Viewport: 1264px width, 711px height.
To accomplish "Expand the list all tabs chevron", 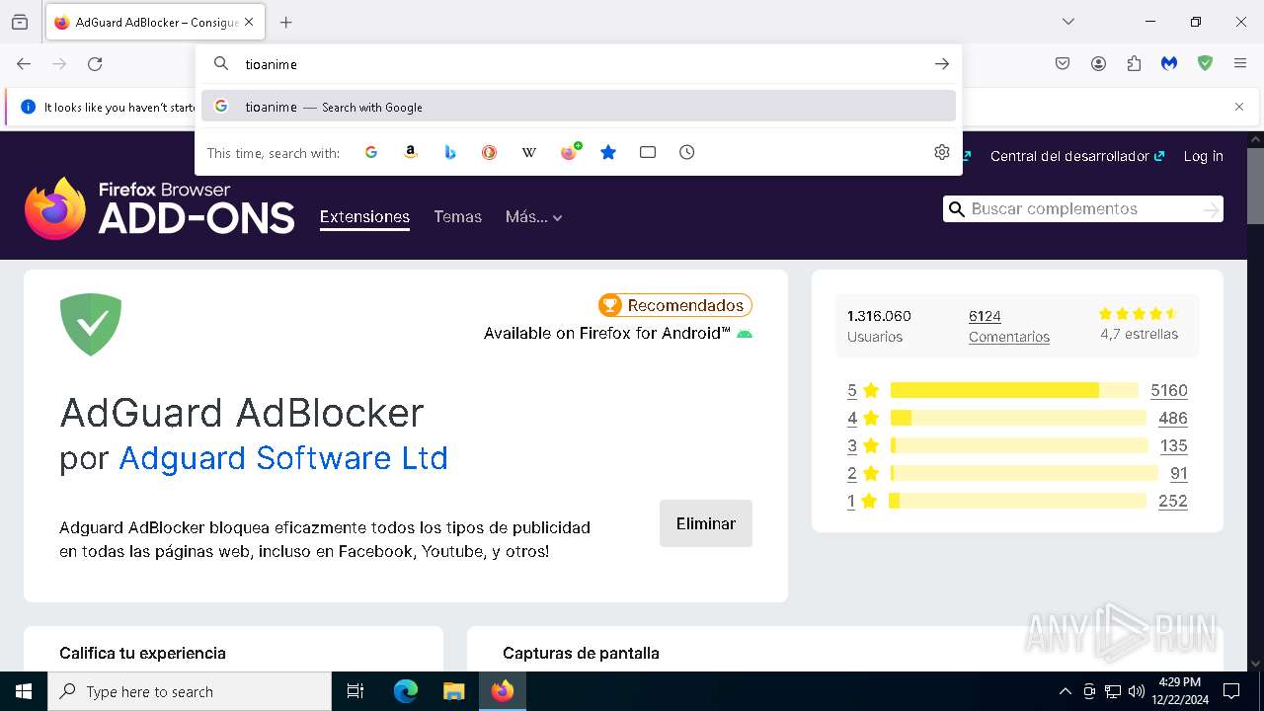I will coord(1068,22).
